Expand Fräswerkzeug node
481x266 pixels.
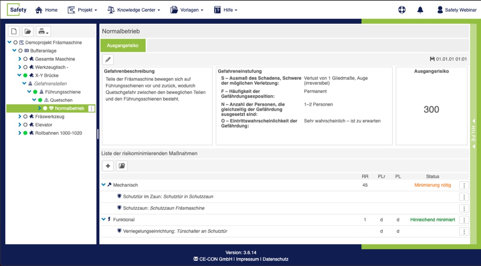pyautogui.click(x=20, y=116)
